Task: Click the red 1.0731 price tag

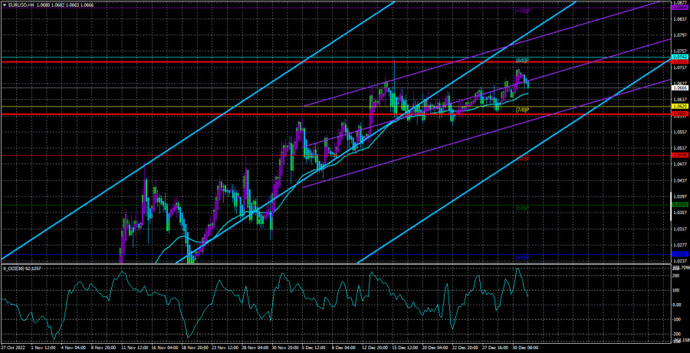Action: pos(680,62)
